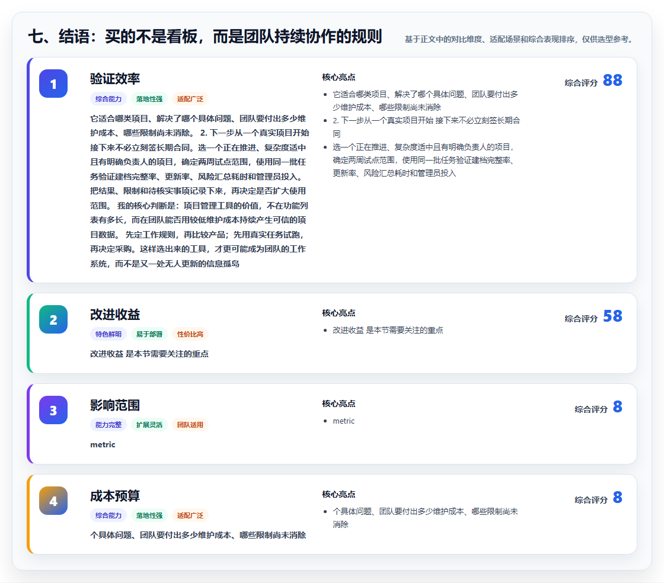Click 综合评分 label in 影响范围 card

point(590,409)
